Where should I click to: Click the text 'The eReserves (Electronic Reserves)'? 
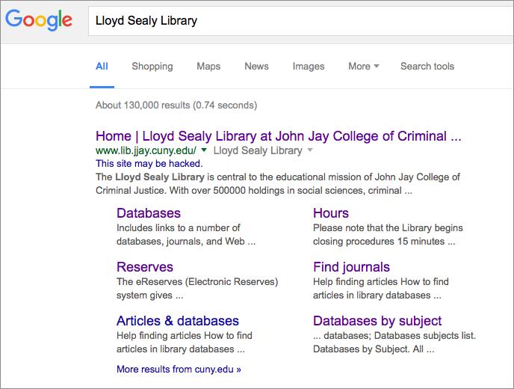197,282
